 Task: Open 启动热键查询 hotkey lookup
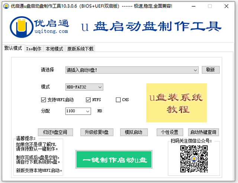[x=203, y=132]
